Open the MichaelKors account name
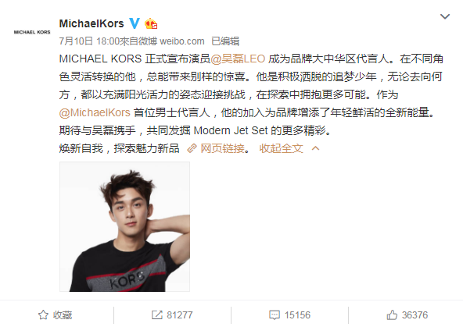This screenshot has height=327, width=463. tap(92, 23)
